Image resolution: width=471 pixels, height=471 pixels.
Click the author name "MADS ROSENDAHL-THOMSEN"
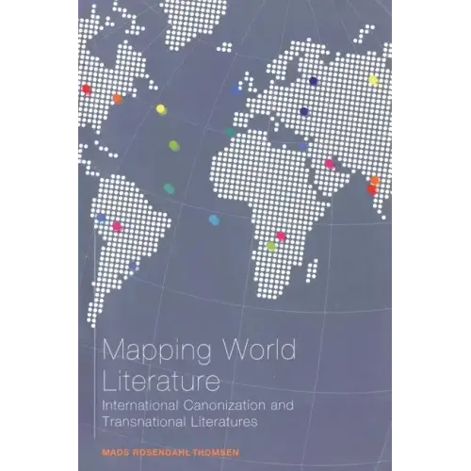pyautogui.click(x=171, y=452)
